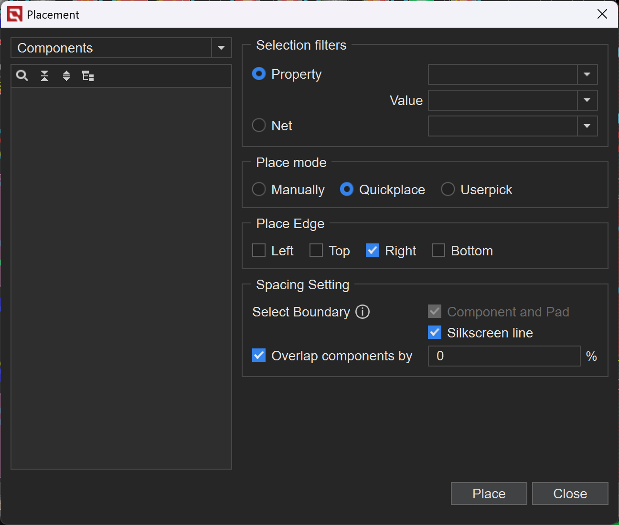The height and width of the screenshot is (525, 619).
Task: Choose Manually place mode
Action: tap(259, 189)
